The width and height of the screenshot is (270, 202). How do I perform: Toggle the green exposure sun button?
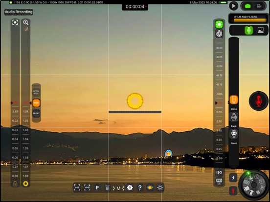(x=219, y=24)
